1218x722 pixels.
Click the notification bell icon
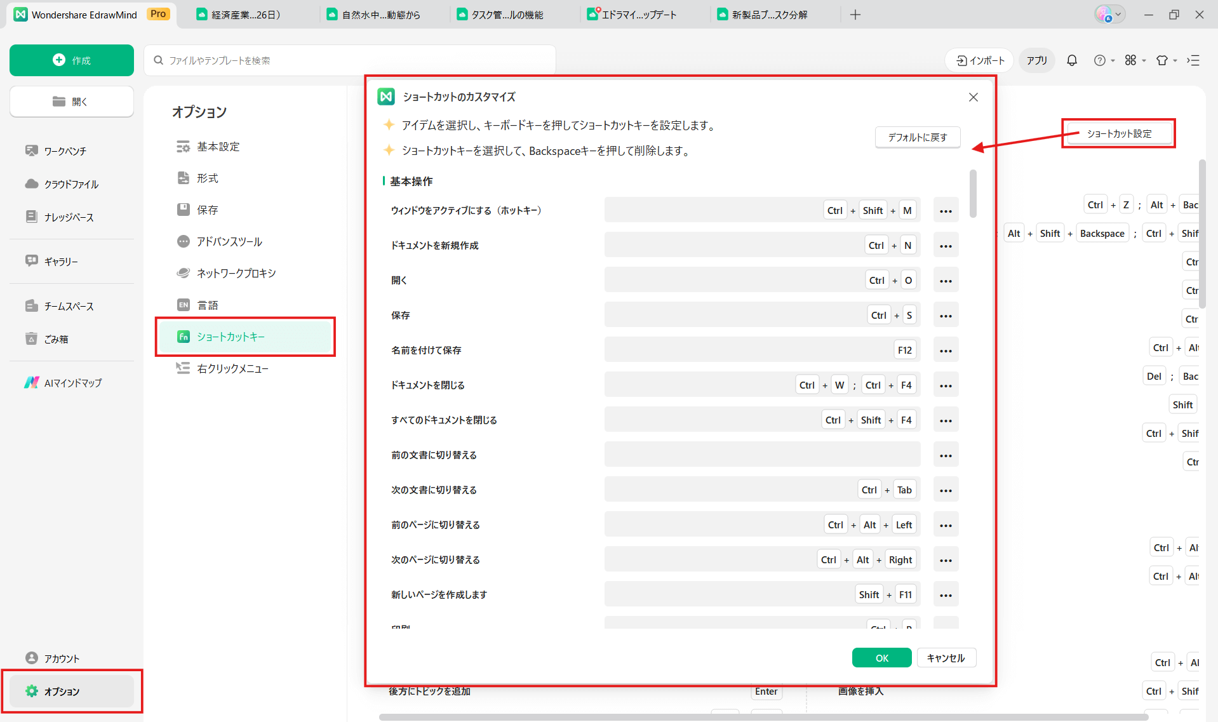click(x=1071, y=60)
